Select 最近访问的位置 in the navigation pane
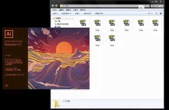This screenshot has width=169, height=110. [x=63, y=24]
